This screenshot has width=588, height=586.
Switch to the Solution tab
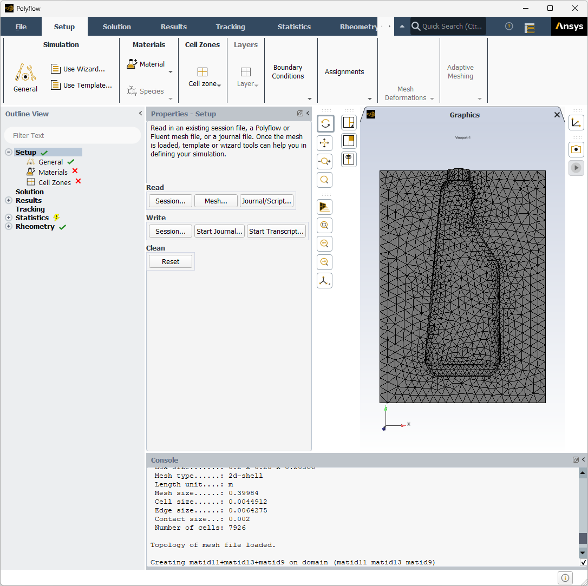click(x=116, y=27)
